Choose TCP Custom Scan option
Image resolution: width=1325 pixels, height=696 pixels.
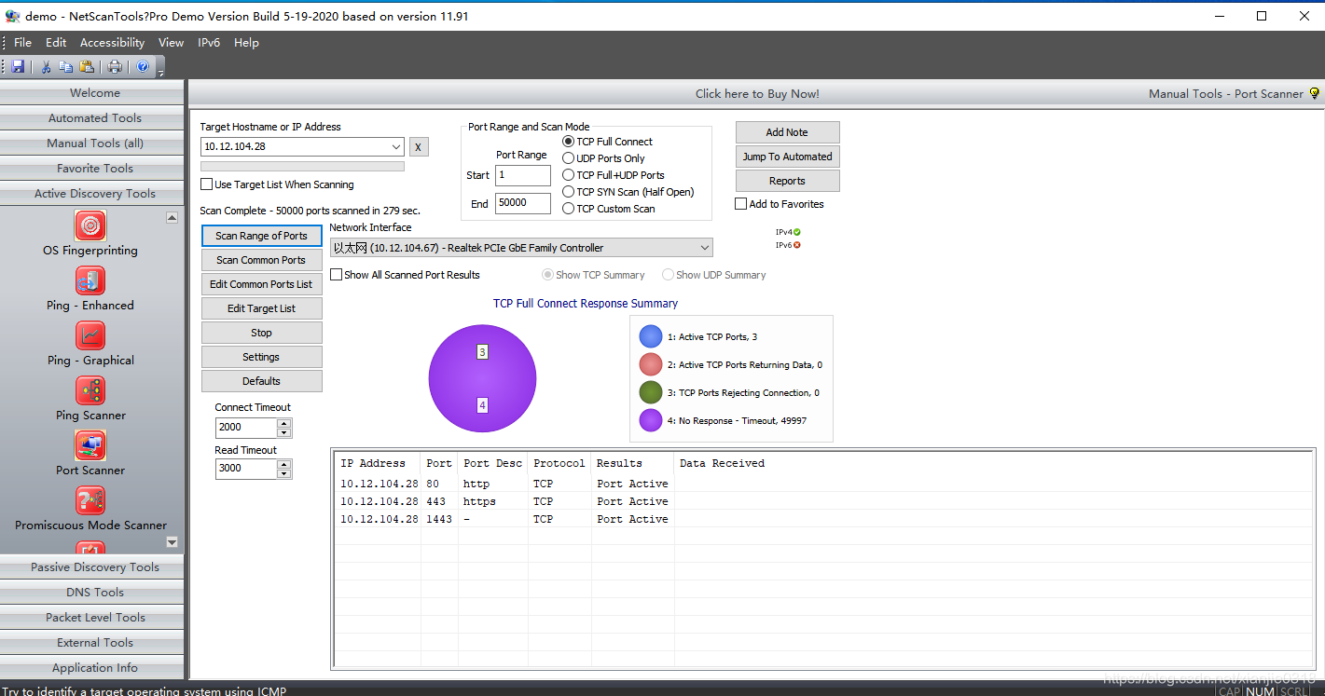pos(569,209)
